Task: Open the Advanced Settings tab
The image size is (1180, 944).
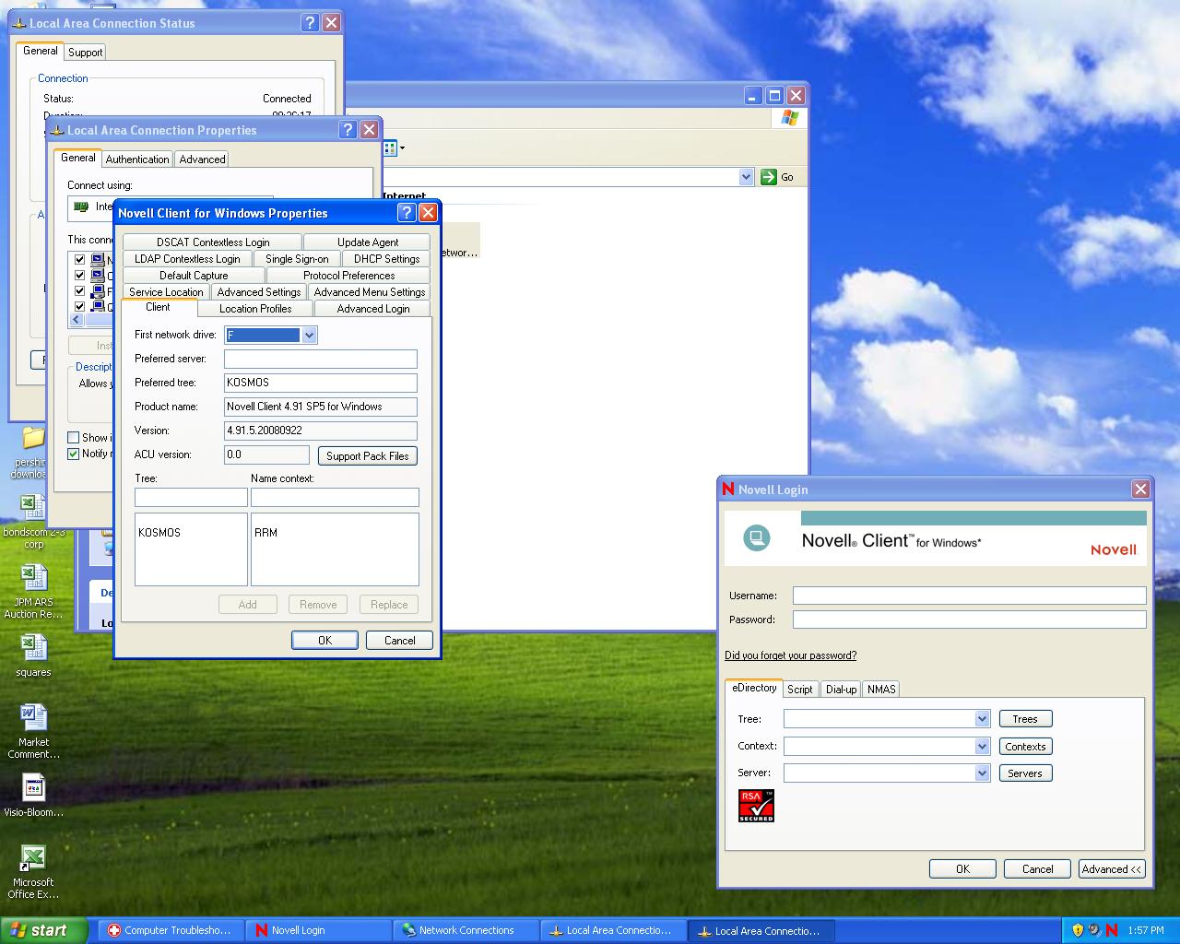Action: (259, 292)
